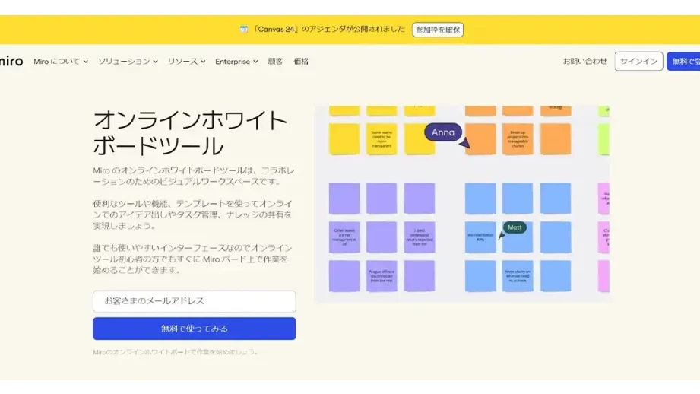Expand the Enterprise menu

pos(236,62)
